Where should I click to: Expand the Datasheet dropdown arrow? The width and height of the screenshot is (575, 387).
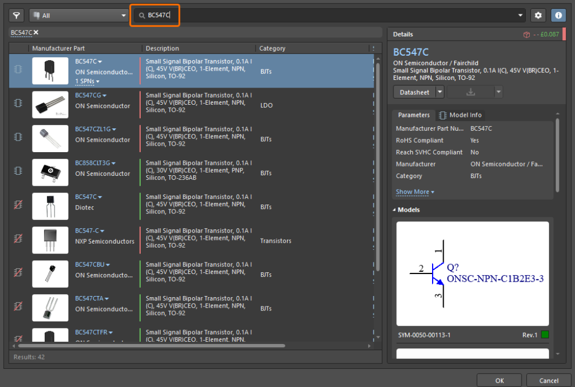click(x=440, y=92)
